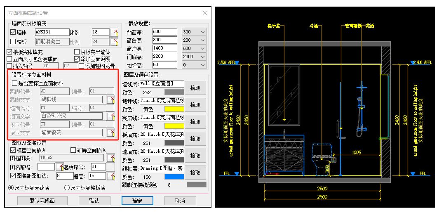
Task: Click 拾取 button for 线框层
Action: 195,173
